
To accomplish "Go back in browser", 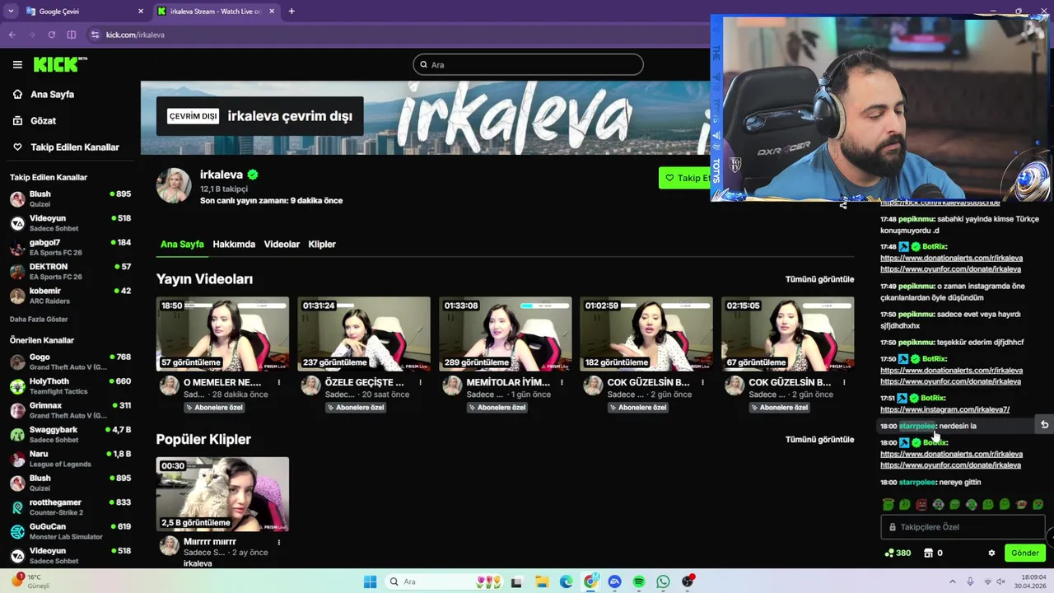I will click(12, 35).
